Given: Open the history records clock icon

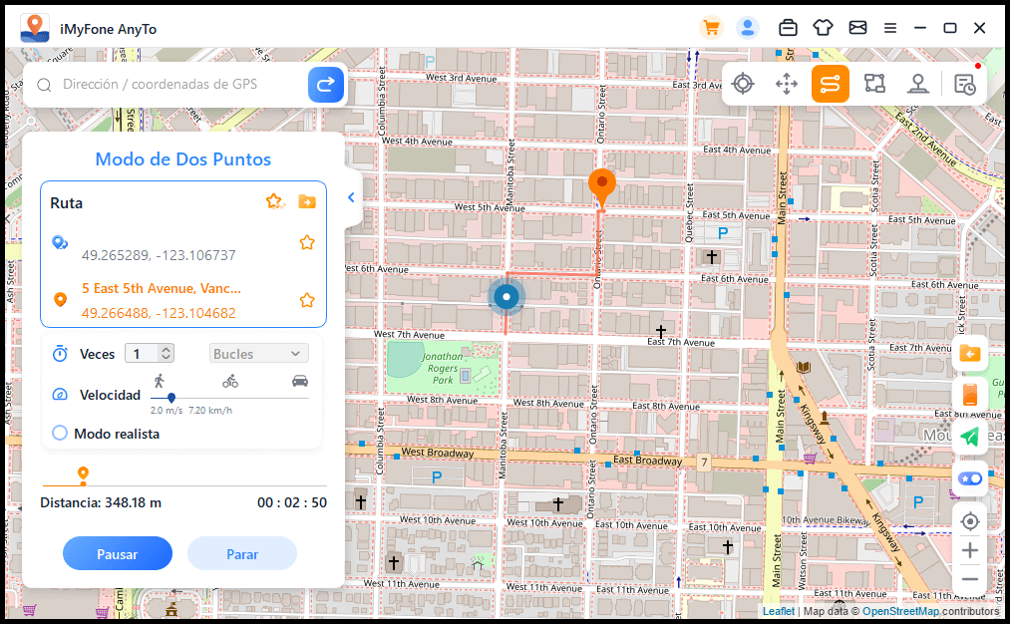Looking at the screenshot, I should tap(964, 85).
